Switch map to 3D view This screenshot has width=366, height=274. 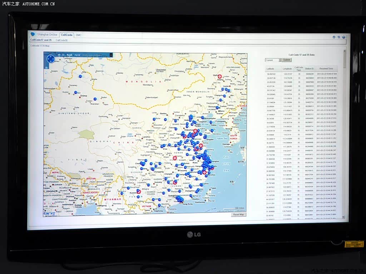click(x=63, y=55)
